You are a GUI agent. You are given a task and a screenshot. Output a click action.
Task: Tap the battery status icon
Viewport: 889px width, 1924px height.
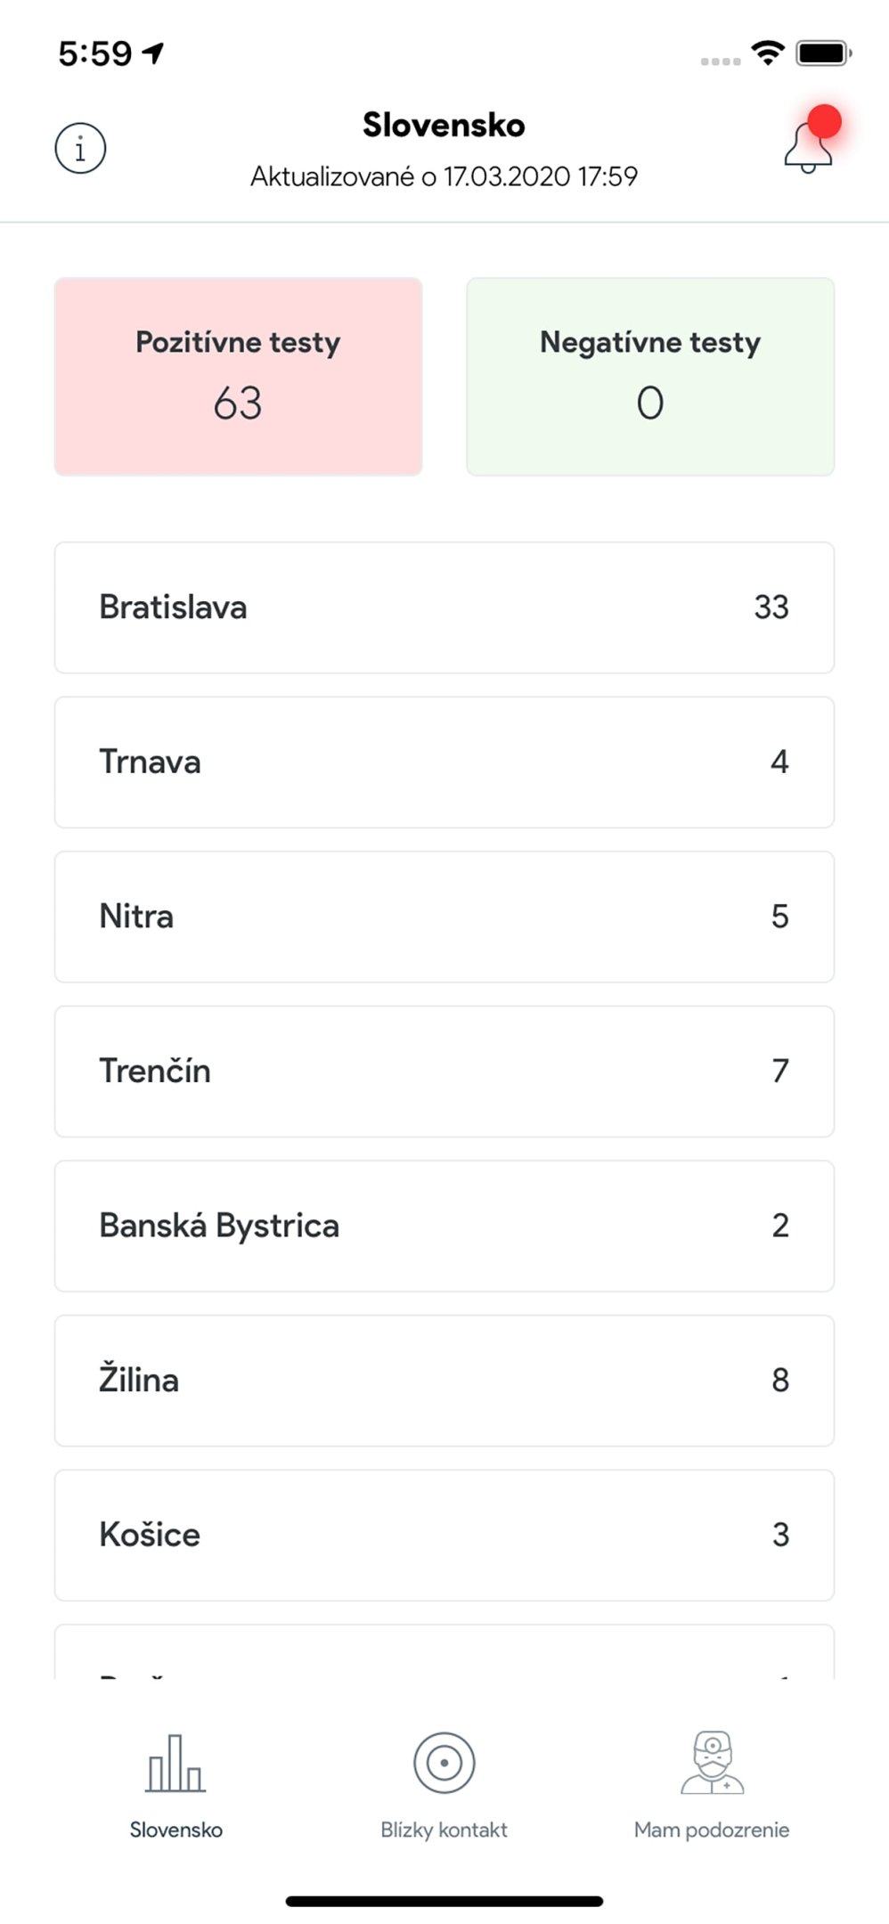pos(823,53)
